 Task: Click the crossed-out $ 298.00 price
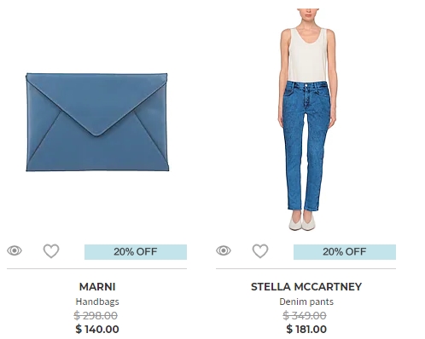[96, 315]
